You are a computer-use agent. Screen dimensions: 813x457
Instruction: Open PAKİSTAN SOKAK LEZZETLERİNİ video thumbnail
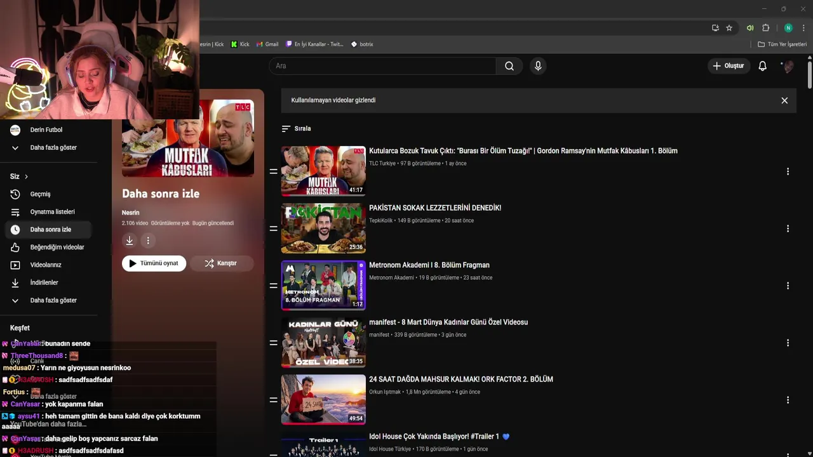pos(323,228)
